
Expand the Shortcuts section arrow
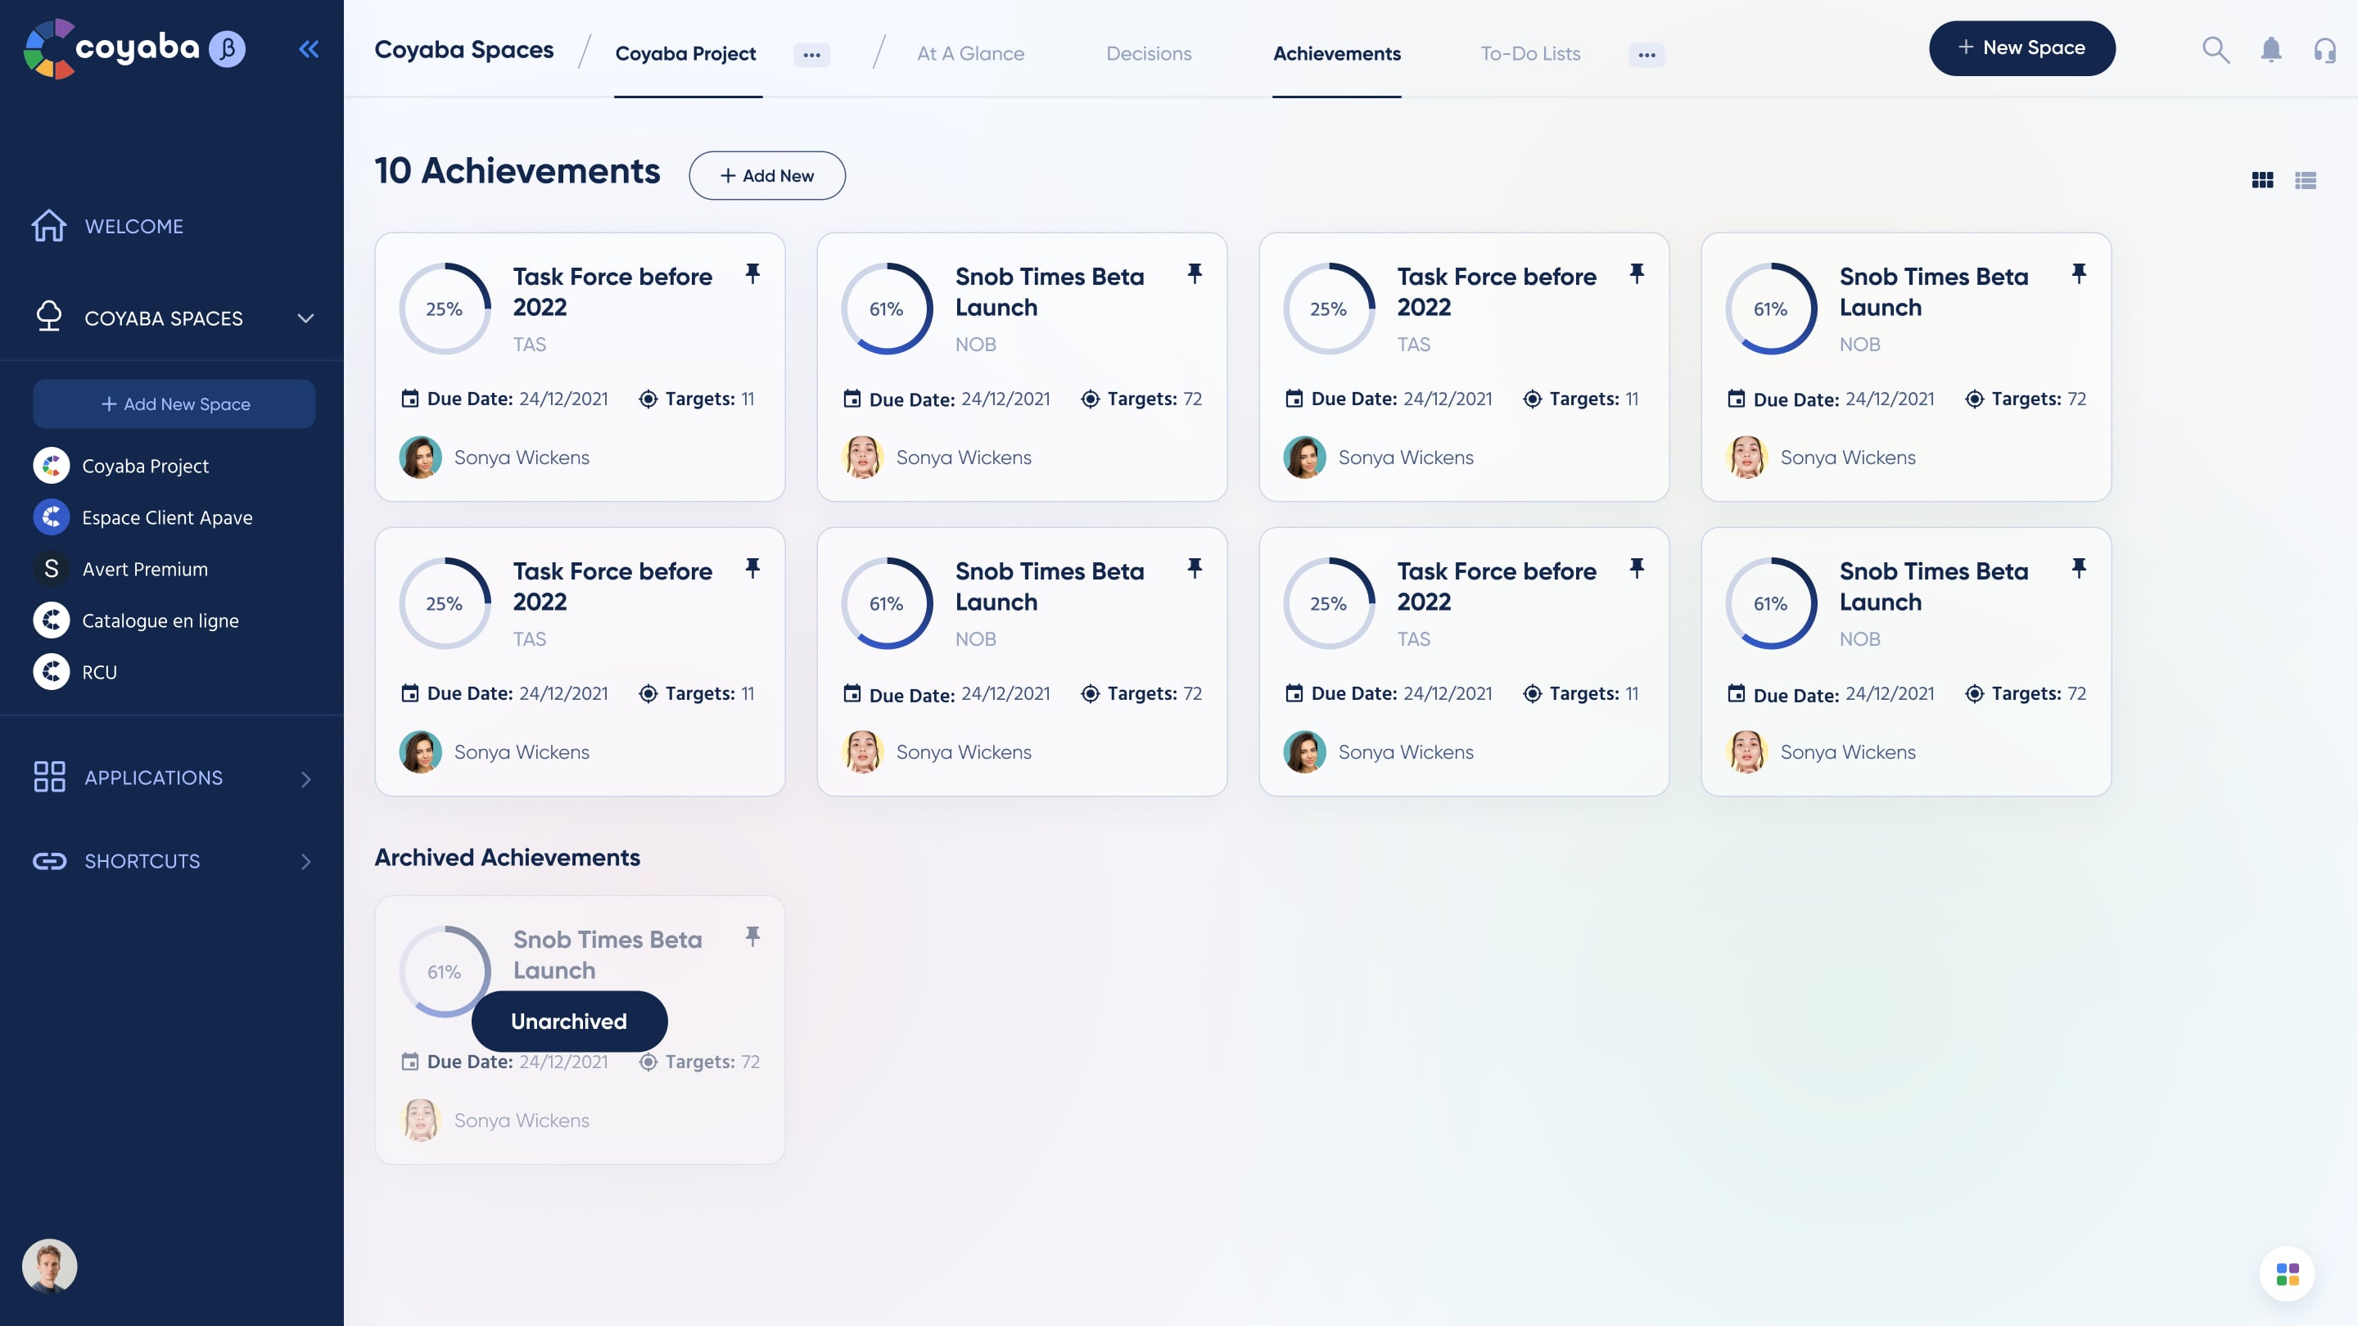click(305, 862)
